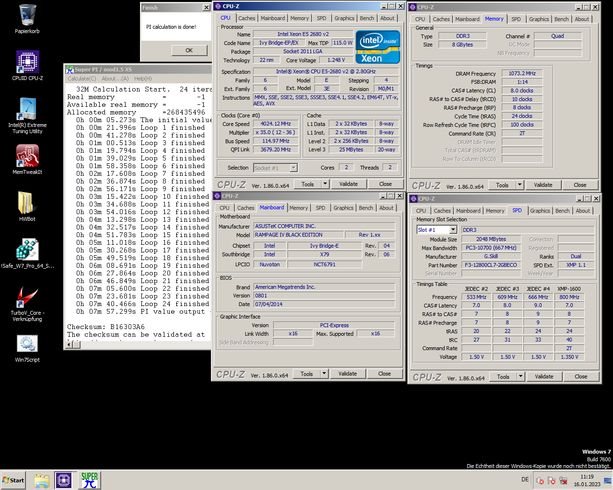Switch to Caches tab in CPU window
Screen dimensions: 613x490
click(247, 18)
